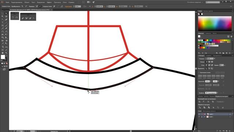This screenshot has width=234, height=132.
Task: Select the Zoom tool
Action: (x=6, y=53)
